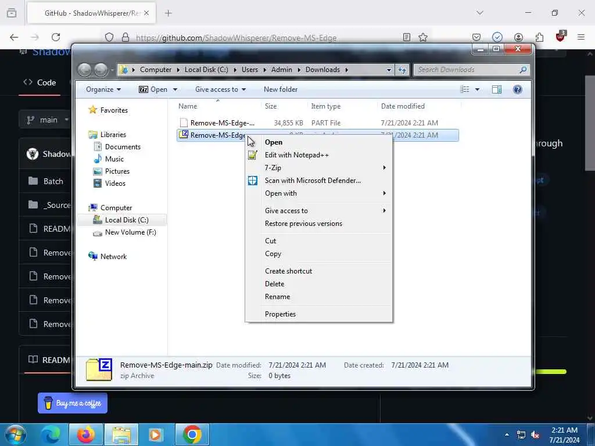Image resolution: width=595 pixels, height=446 pixels.
Task: Reload the GitHub page in Firefox
Action: (56, 37)
